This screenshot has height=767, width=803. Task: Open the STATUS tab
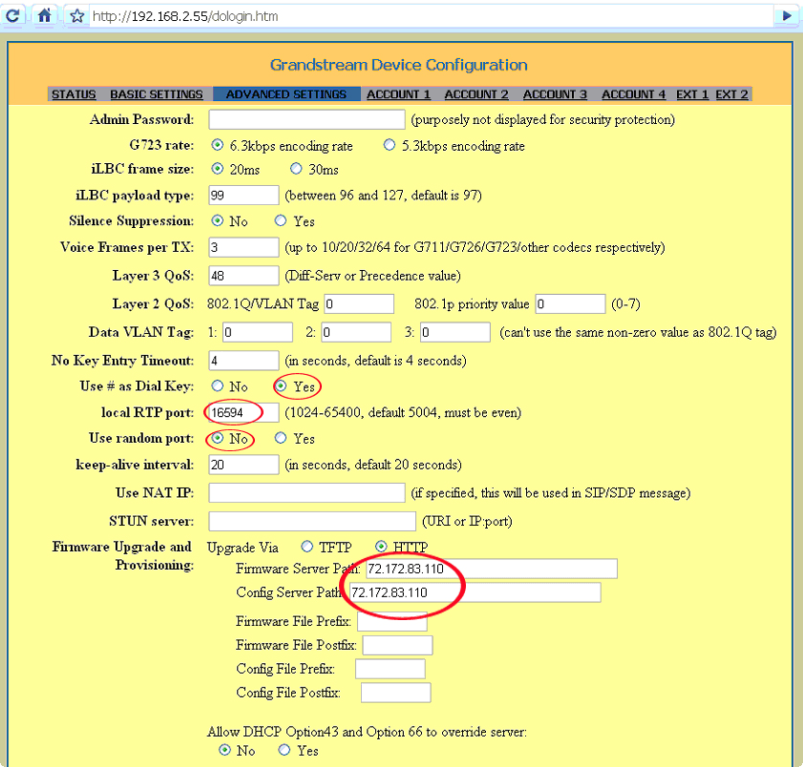pos(74,93)
